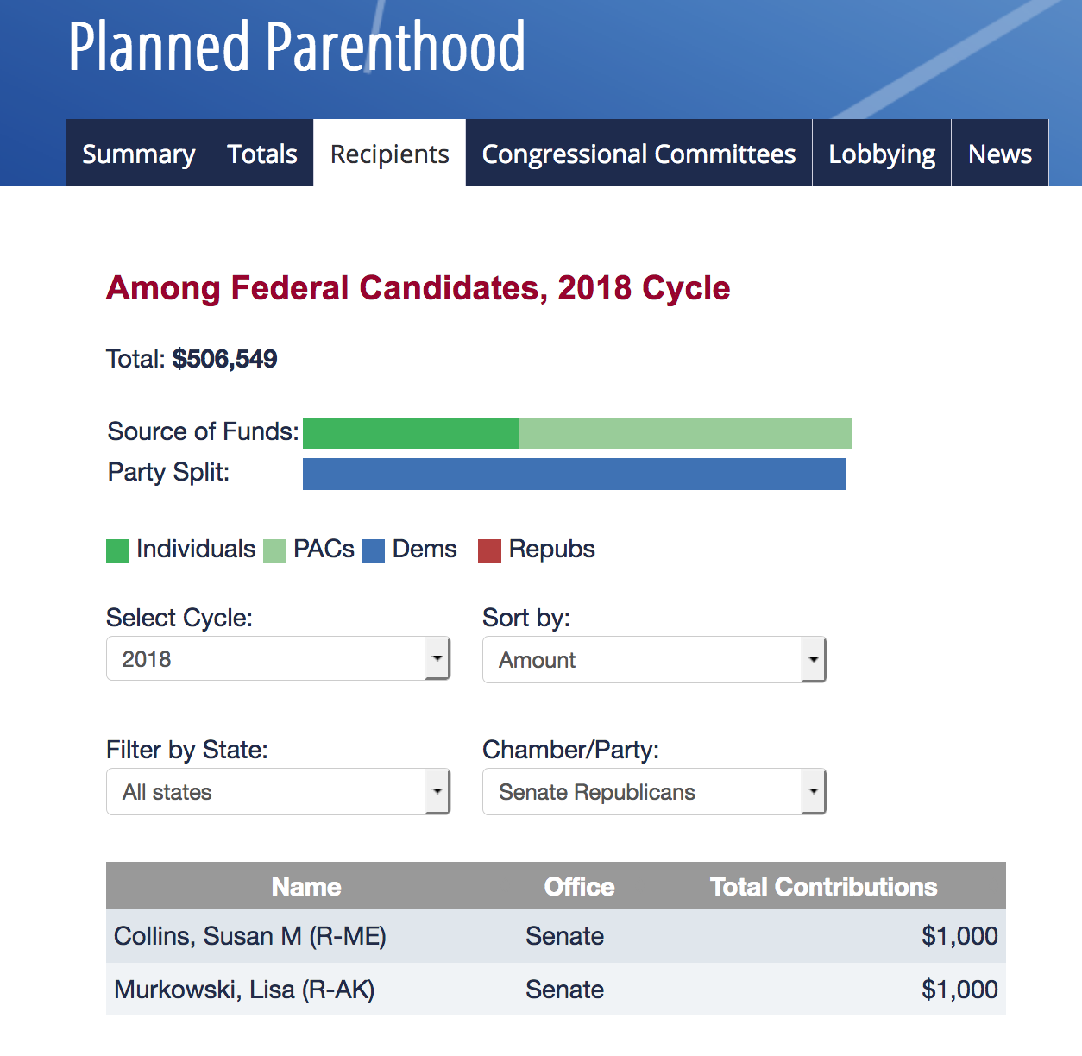Click the green Individuals legend swatch
1082x1056 pixels.
[x=117, y=550]
